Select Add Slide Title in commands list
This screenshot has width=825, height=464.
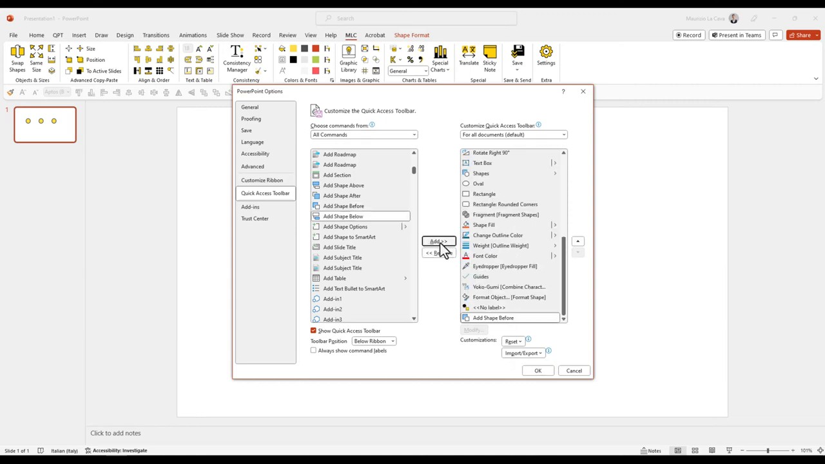point(360,247)
